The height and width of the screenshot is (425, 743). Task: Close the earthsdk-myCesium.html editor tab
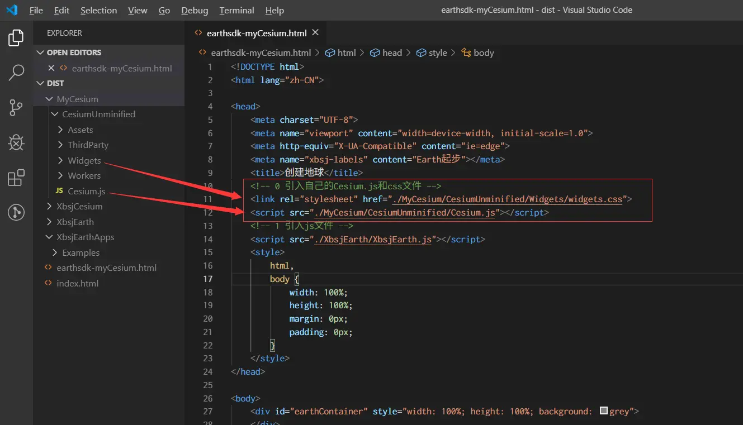pyautogui.click(x=316, y=33)
